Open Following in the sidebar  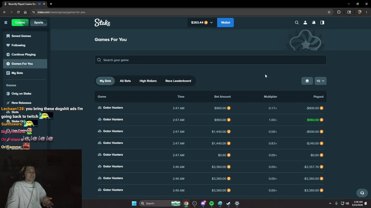point(25,45)
